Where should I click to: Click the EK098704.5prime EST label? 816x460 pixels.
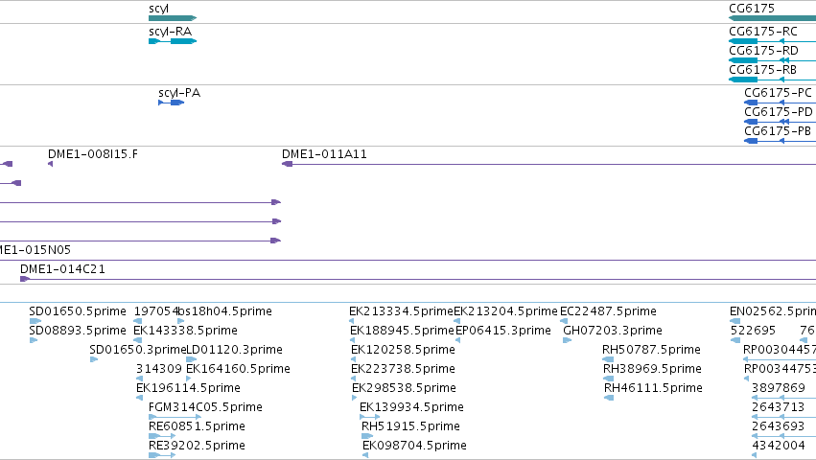point(414,446)
